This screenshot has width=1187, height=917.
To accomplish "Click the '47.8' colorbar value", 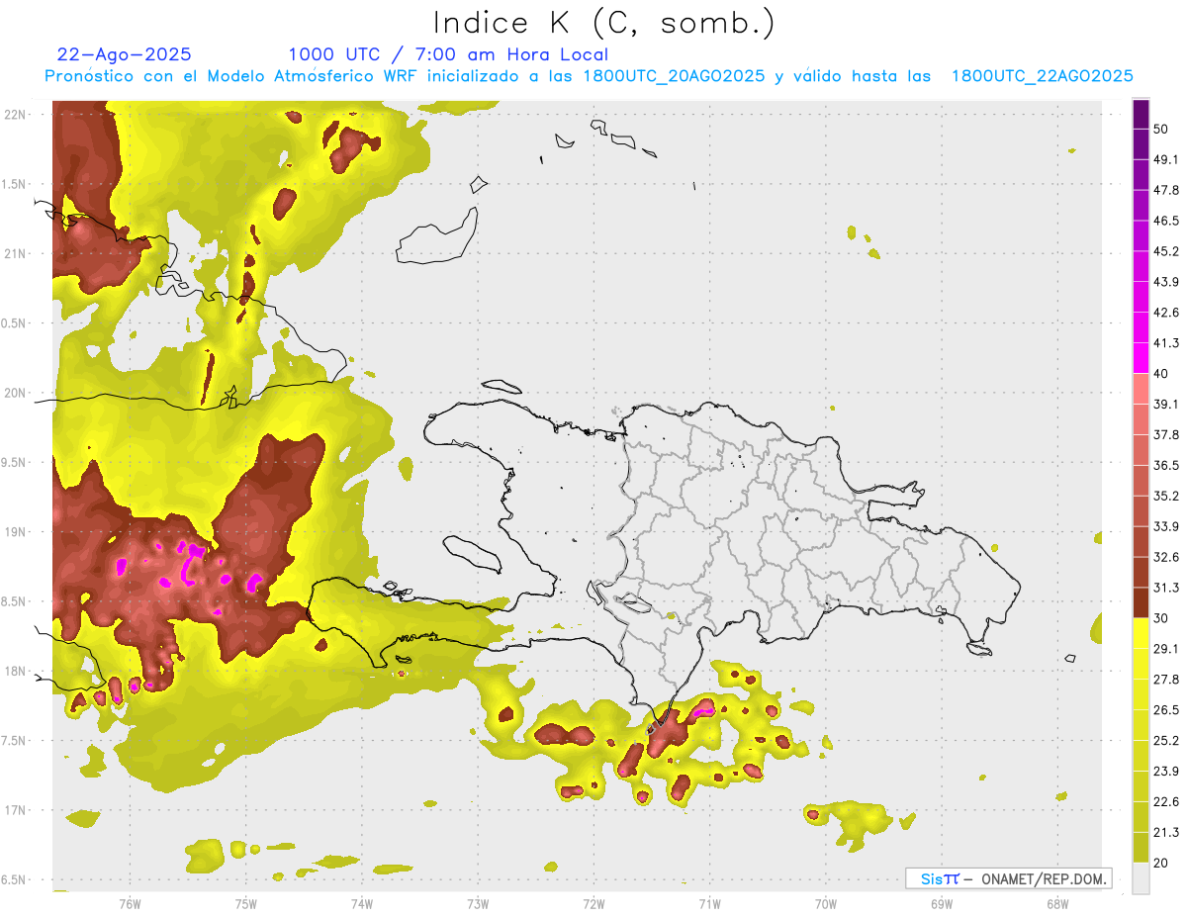I will [x=1166, y=190].
